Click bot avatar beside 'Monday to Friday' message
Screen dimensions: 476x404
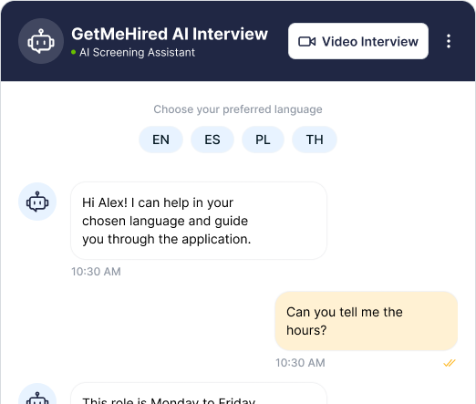tap(37, 394)
